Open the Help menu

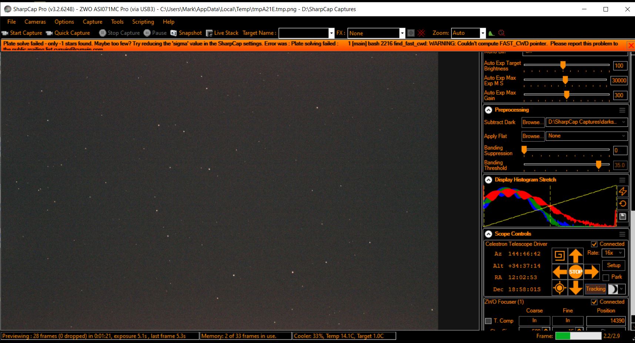[x=168, y=22]
